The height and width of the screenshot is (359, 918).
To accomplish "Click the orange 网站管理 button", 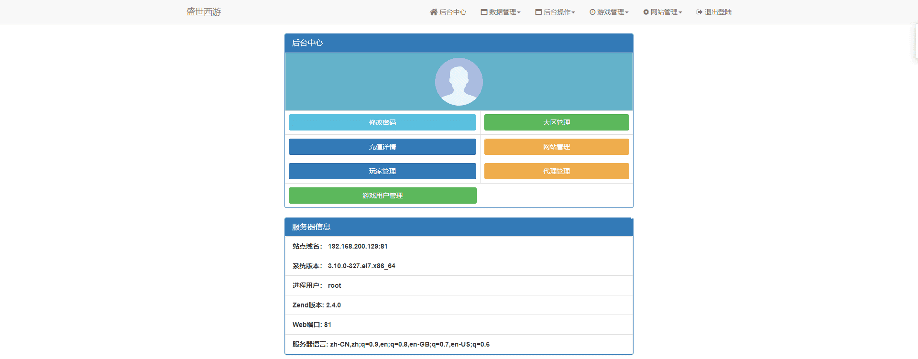I will point(557,147).
